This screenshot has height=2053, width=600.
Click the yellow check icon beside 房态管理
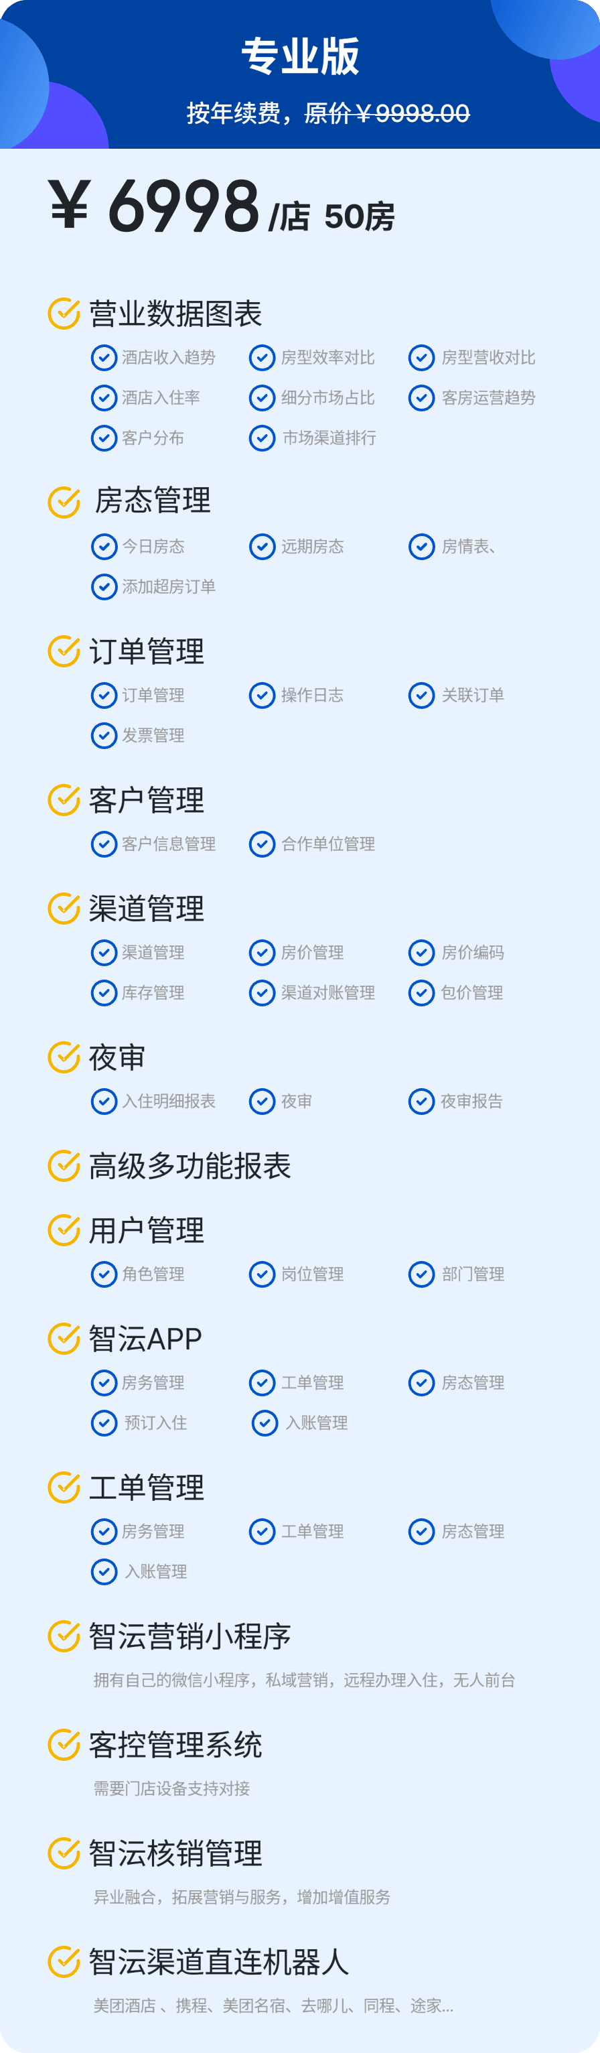(x=64, y=501)
